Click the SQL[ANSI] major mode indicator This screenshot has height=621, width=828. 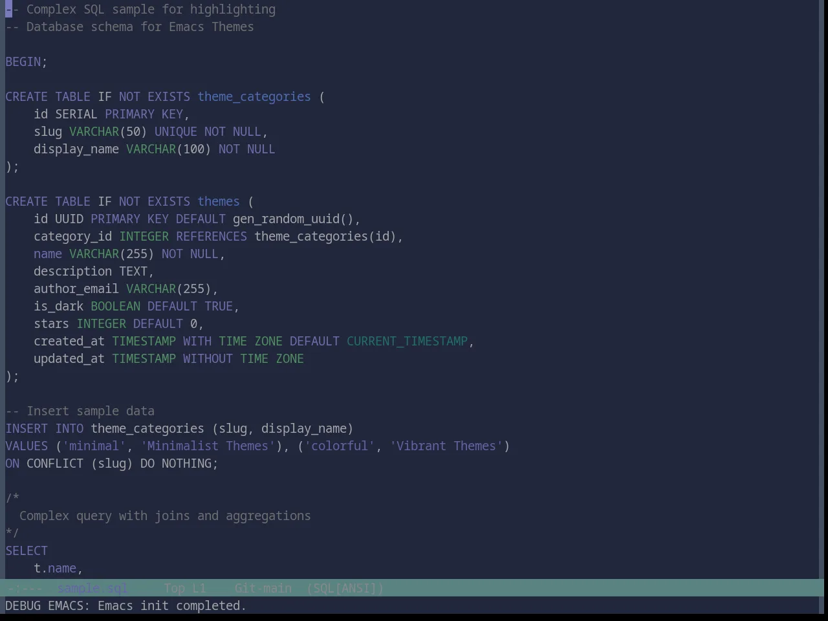345,588
